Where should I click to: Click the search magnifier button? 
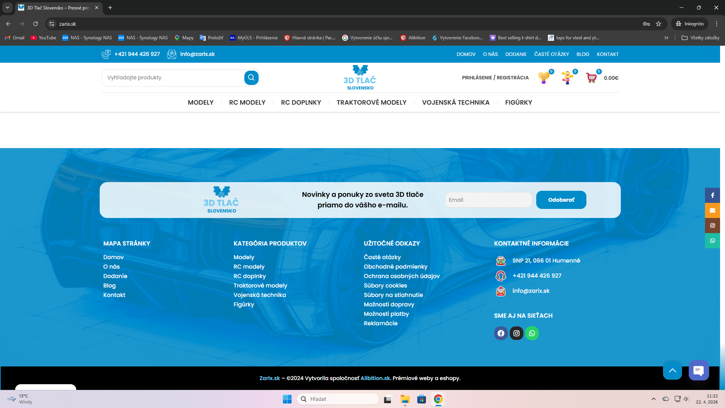click(251, 78)
